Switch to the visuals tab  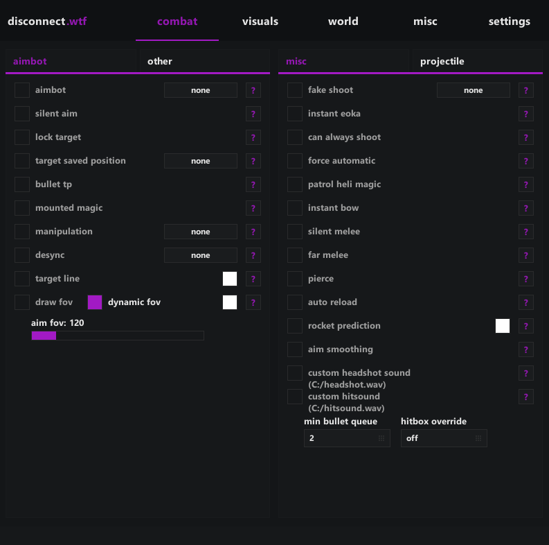click(x=260, y=21)
